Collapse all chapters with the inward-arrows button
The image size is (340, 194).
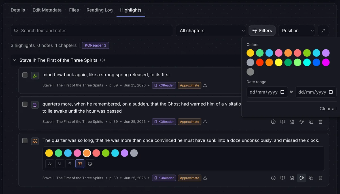pyautogui.click(x=323, y=31)
